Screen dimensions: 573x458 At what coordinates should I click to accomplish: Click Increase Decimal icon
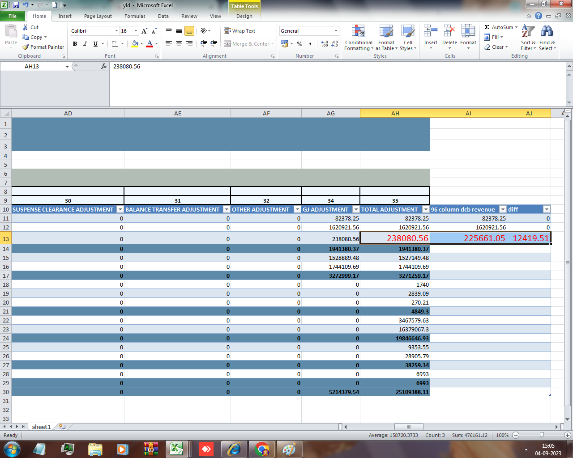[x=325, y=44]
